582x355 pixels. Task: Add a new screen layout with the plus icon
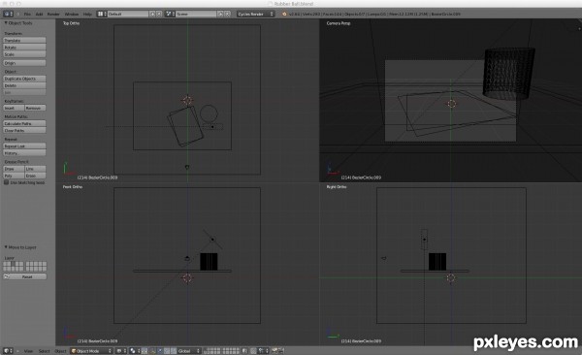(x=152, y=14)
